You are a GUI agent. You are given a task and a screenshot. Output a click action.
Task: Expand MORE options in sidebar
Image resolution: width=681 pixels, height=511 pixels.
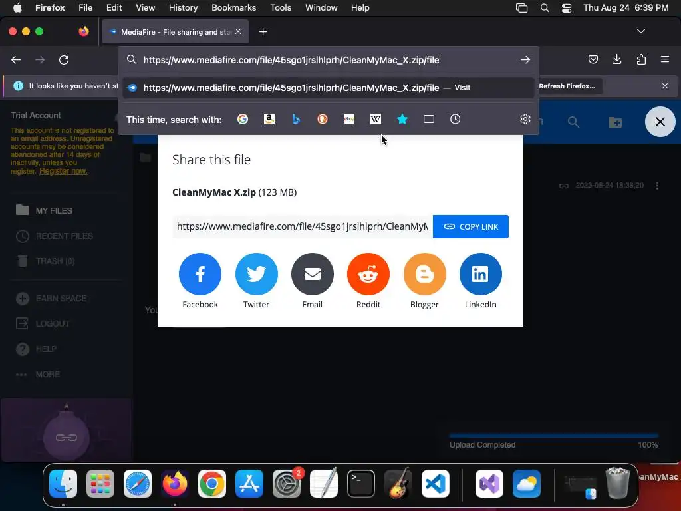click(38, 374)
